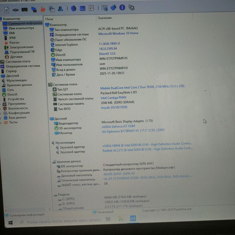This screenshot has width=235, height=235.
Task: Select Конфигурация in the left tree
Action: pyautogui.click(x=19, y=113)
